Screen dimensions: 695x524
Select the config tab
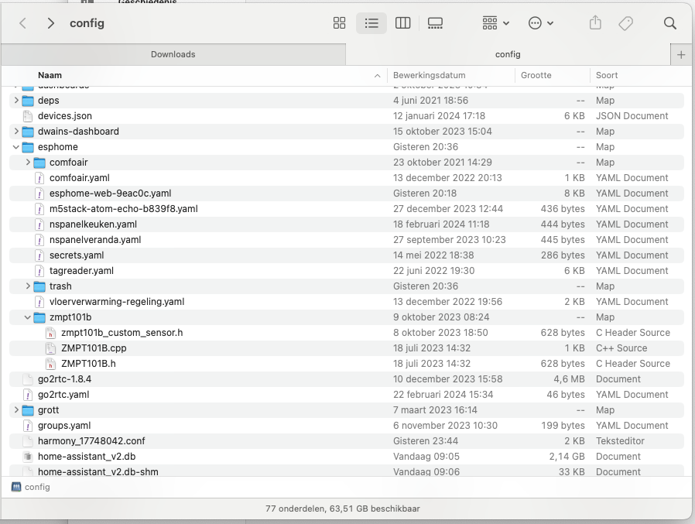508,54
